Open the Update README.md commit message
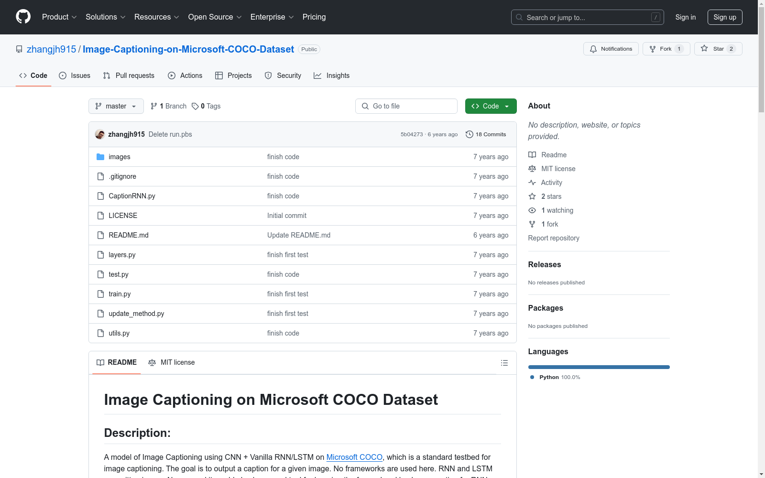The image size is (765, 478). coord(299,235)
